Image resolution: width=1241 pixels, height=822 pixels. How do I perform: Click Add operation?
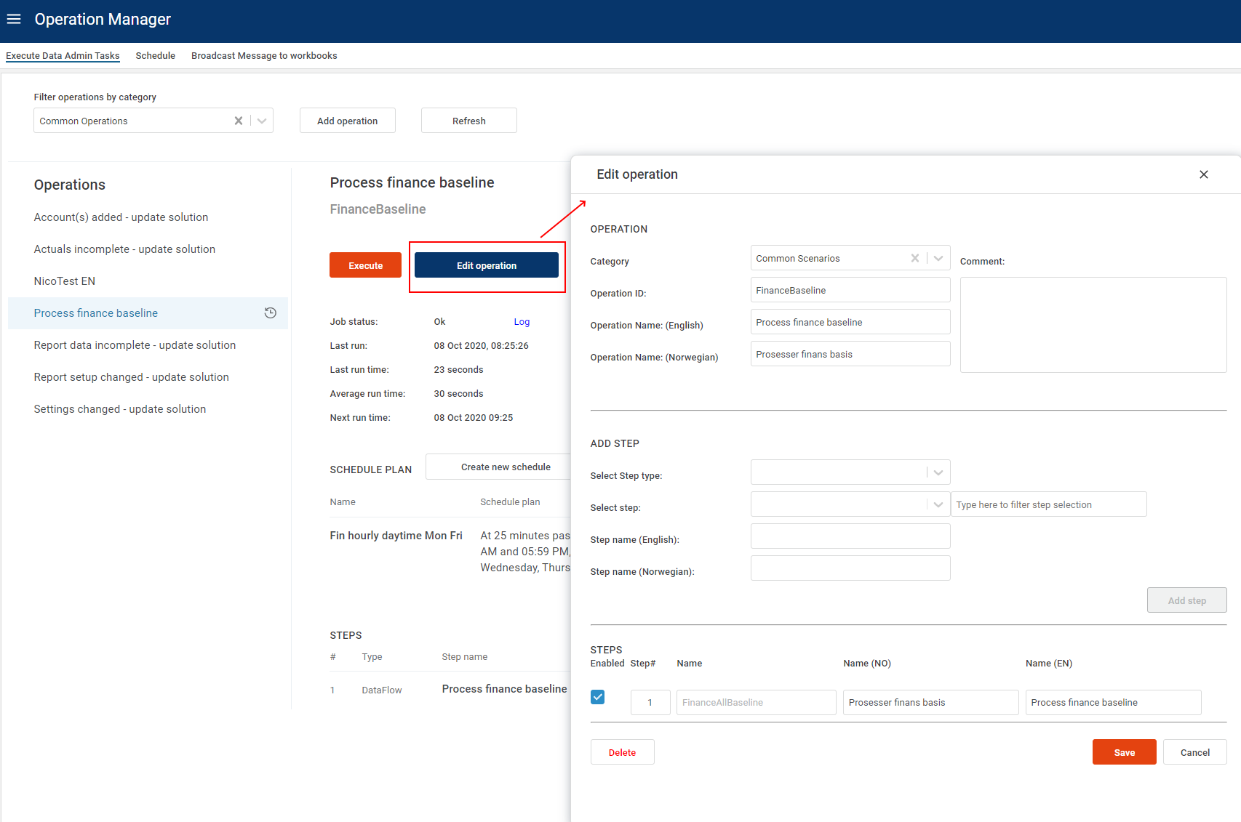(347, 120)
